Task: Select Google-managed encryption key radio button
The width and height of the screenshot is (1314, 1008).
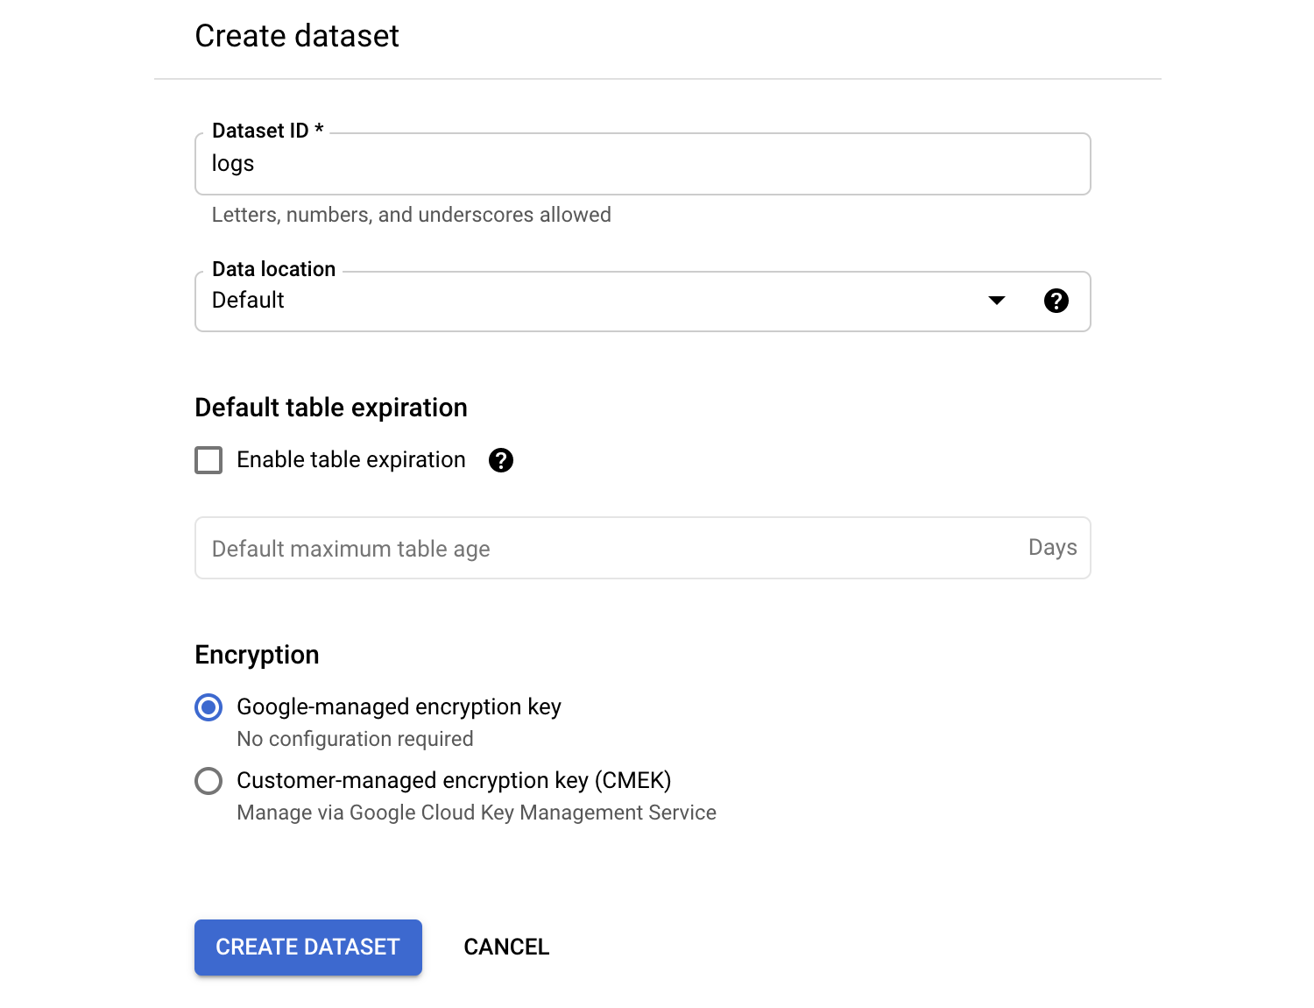Action: (x=208, y=707)
